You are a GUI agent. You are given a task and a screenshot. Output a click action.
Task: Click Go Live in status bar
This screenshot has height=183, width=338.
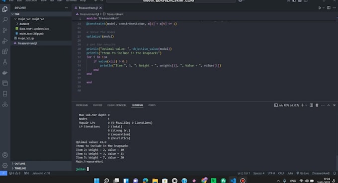tap(302, 173)
